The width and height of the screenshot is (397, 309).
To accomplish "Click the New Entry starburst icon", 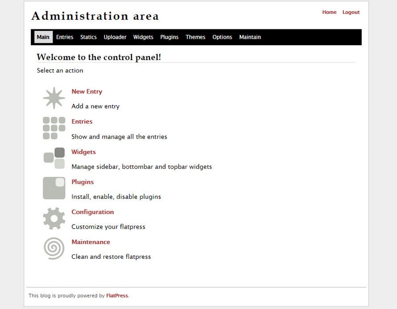I will [54, 98].
